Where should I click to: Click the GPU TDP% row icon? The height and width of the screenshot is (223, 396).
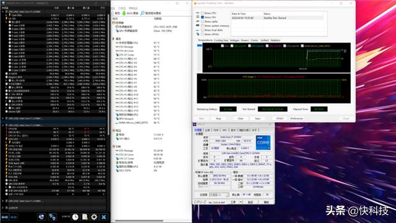117,171
